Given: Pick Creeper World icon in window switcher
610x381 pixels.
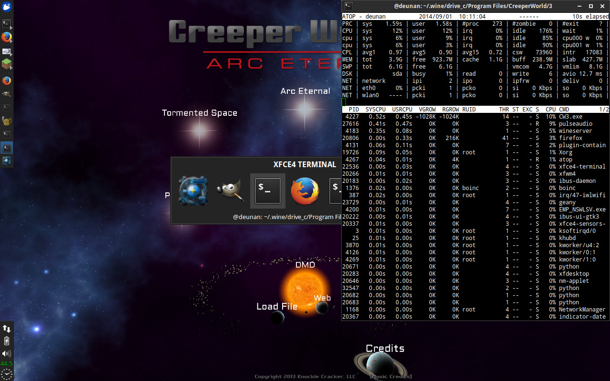Looking at the screenshot, I should click(x=193, y=191).
